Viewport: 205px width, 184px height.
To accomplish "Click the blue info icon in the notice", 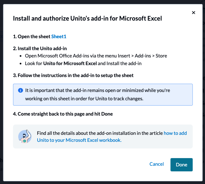I will [x=20, y=90].
